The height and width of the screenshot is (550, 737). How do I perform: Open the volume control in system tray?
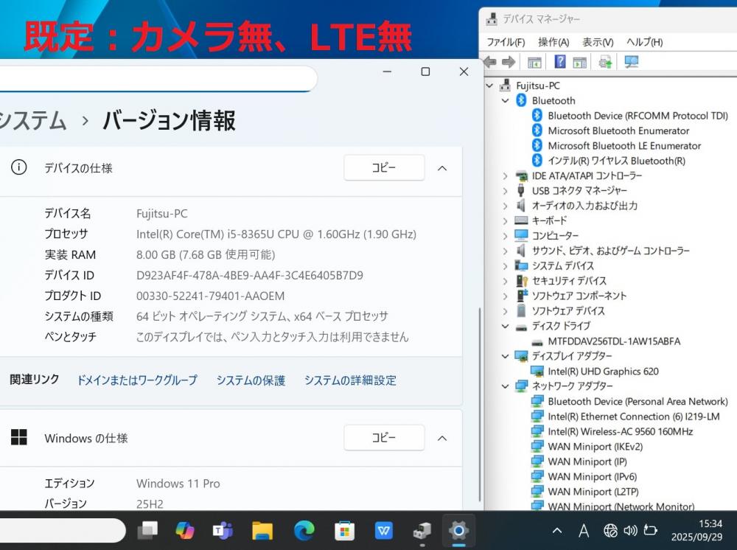pyautogui.click(x=630, y=530)
